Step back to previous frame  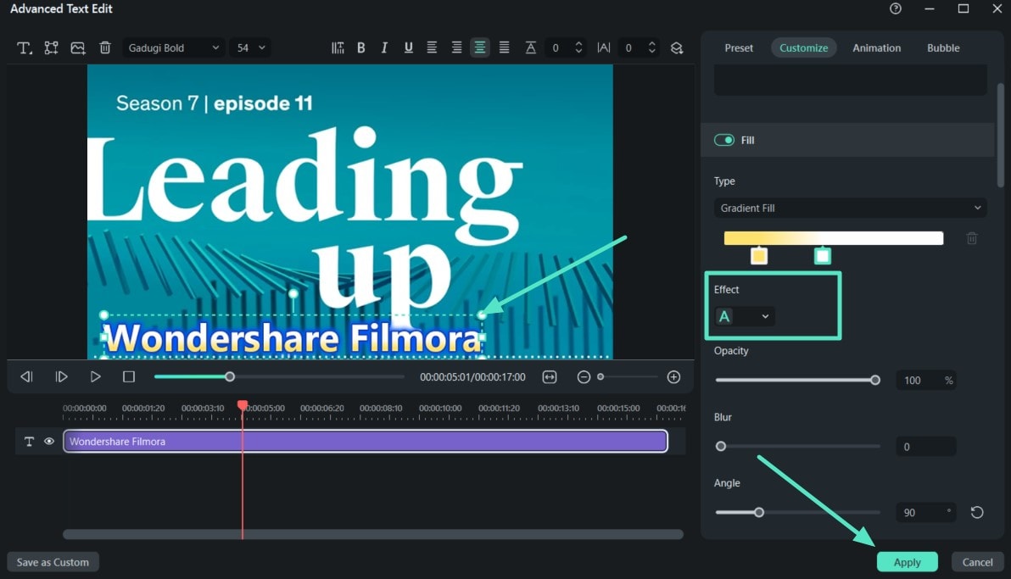coord(26,376)
